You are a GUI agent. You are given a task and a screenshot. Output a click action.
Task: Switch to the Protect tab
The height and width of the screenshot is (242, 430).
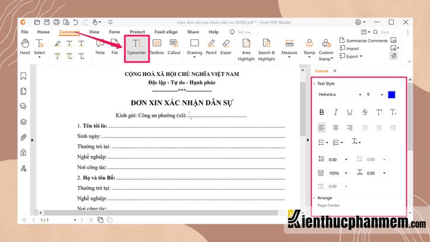(137, 32)
